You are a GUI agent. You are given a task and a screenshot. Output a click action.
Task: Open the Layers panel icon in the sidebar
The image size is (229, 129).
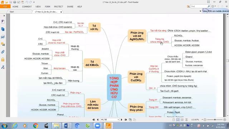pos(3,37)
